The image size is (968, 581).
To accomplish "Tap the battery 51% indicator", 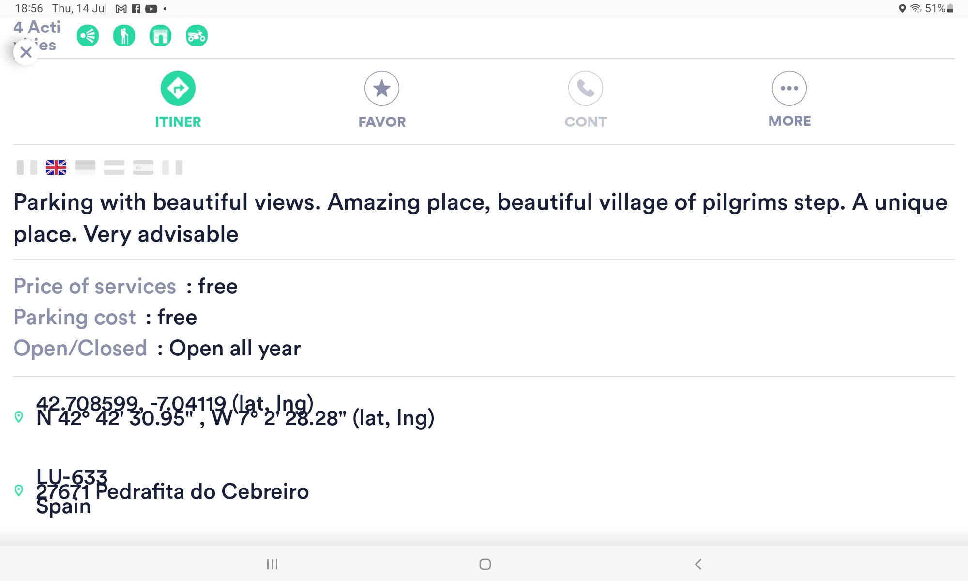I will pyautogui.click(x=939, y=9).
